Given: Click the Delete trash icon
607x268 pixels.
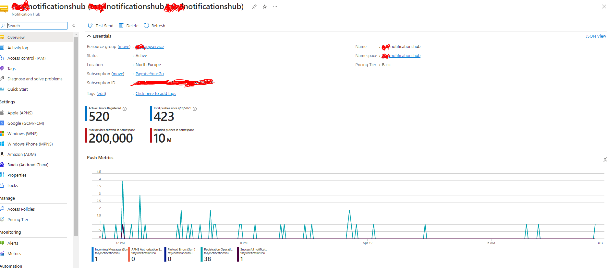Looking at the screenshot, I should tap(121, 25).
